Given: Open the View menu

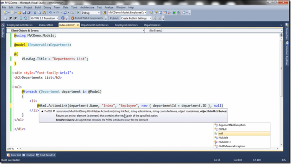Looking at the screenshot, I should pyautogui.click(x=18, y=7).
